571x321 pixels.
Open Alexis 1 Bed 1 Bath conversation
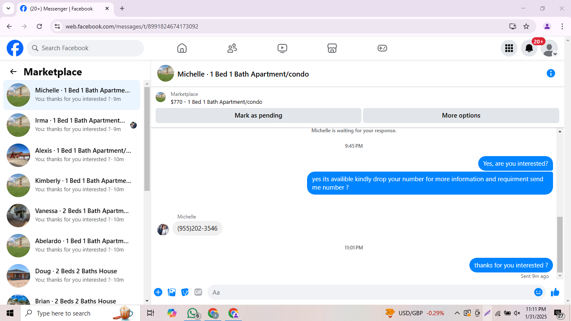point(72,155)
